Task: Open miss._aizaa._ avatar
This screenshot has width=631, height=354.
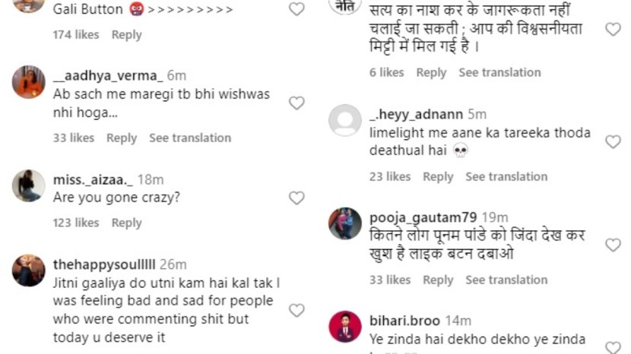Action: [29, 185]
